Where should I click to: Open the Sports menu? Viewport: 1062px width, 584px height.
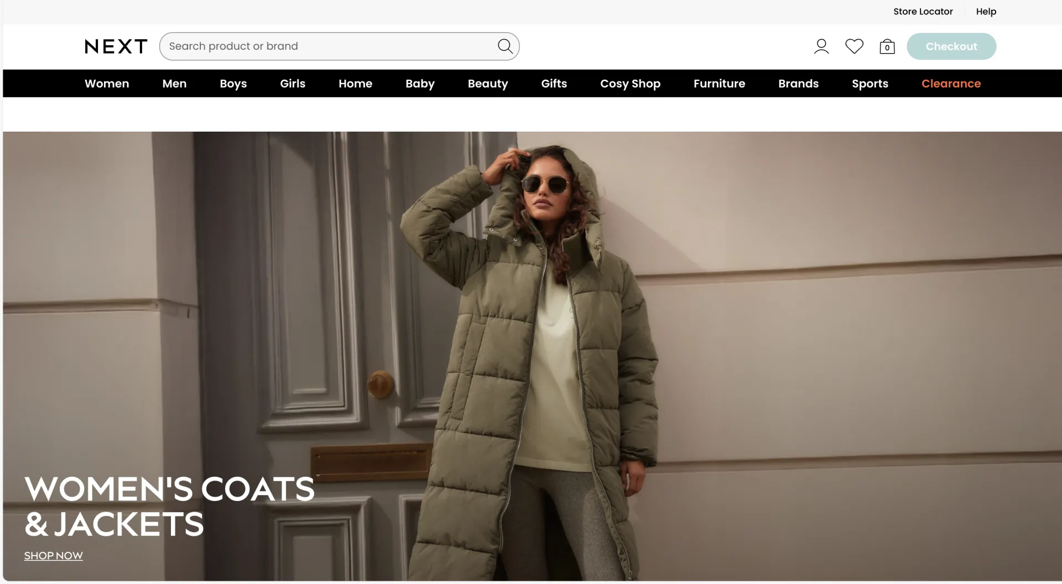tap(870, 84)
